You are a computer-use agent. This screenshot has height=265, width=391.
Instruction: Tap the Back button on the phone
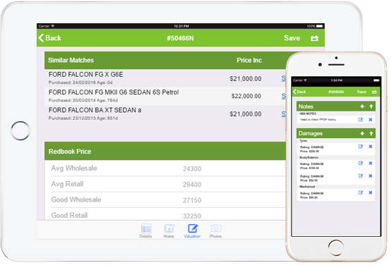(x=299, y=92)
